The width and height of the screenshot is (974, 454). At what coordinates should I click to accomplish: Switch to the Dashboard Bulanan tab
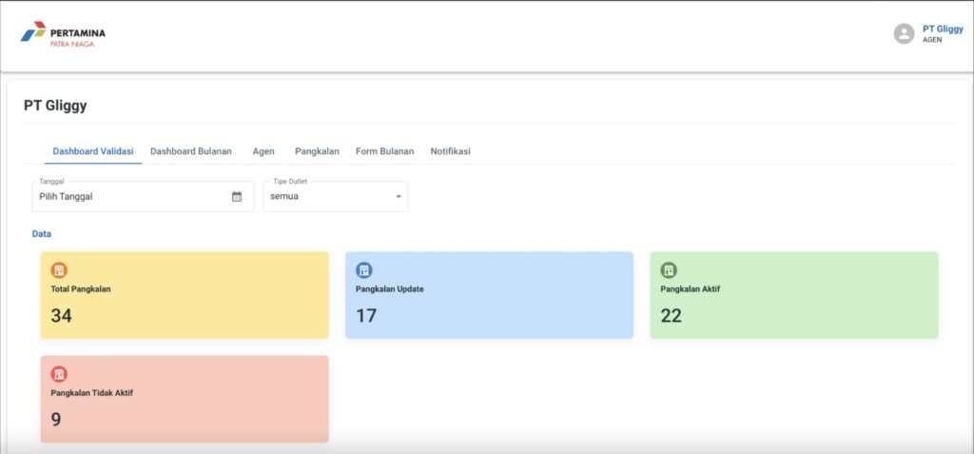coord(191,151)
